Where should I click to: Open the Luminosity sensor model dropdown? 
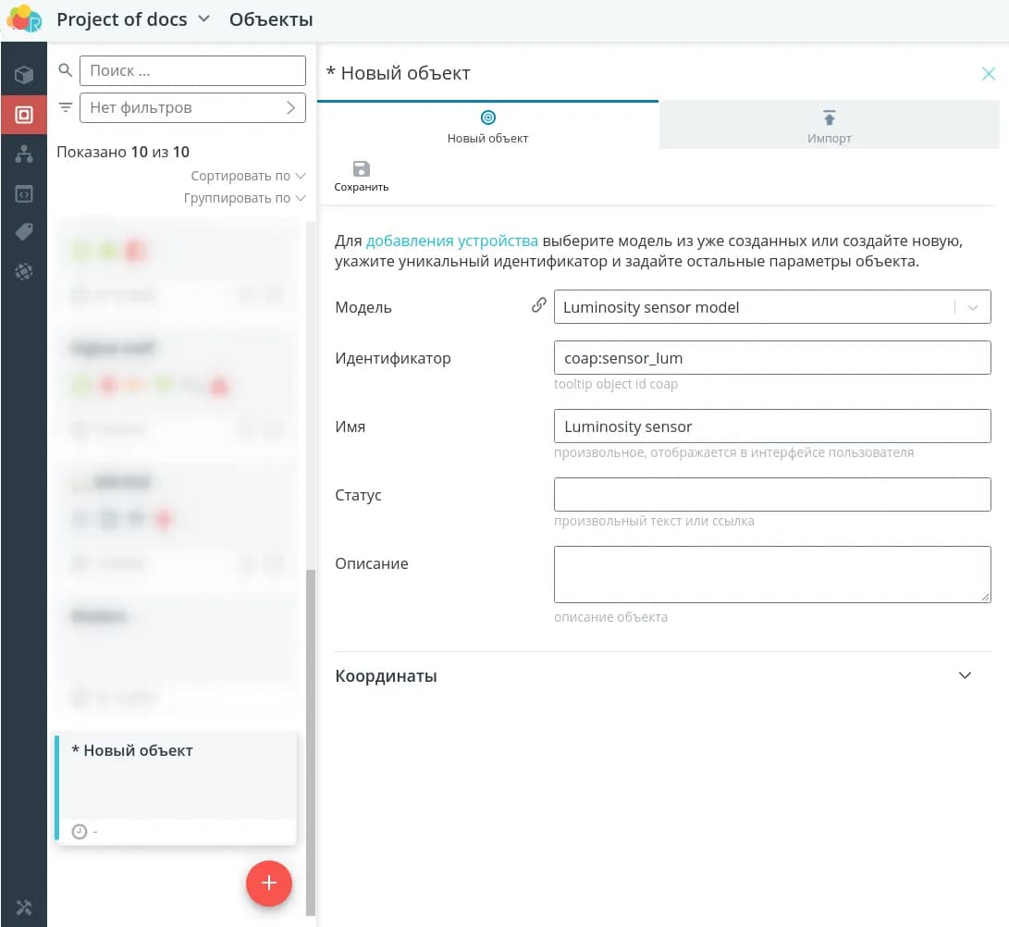[x=972, y=308]
